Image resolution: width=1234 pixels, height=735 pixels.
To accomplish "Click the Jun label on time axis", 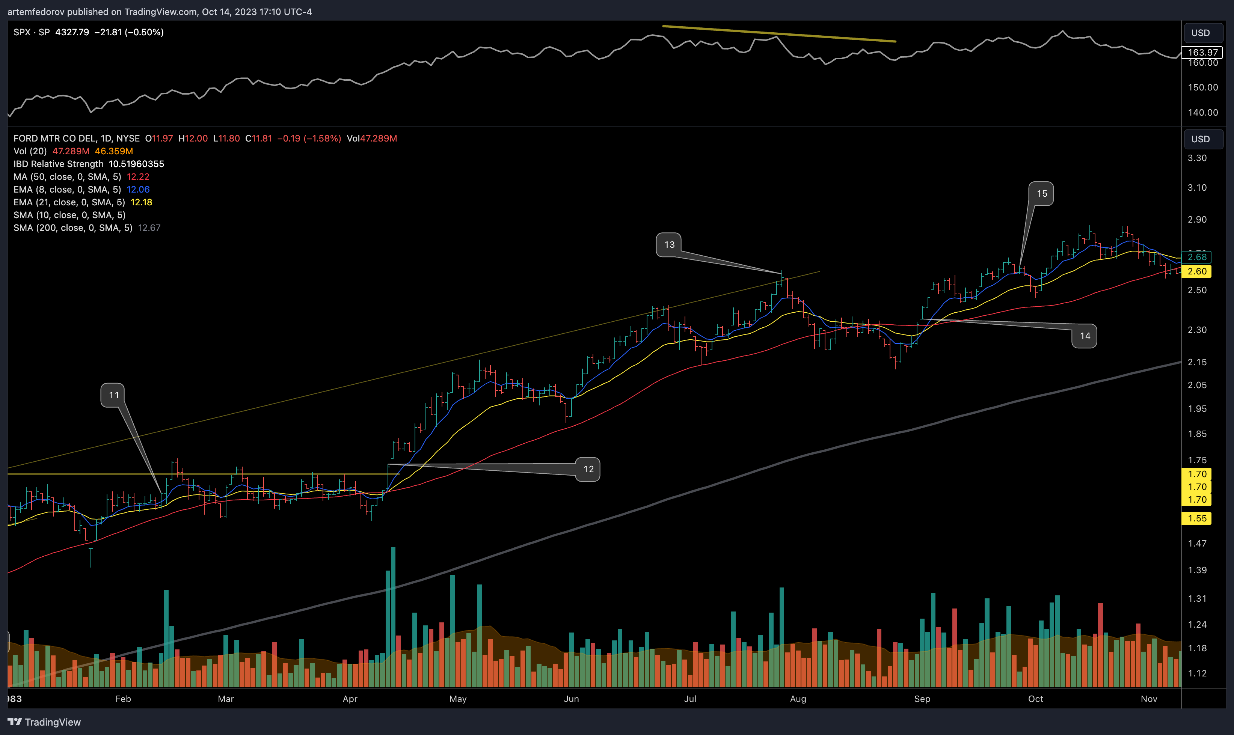I will point(571,699).
